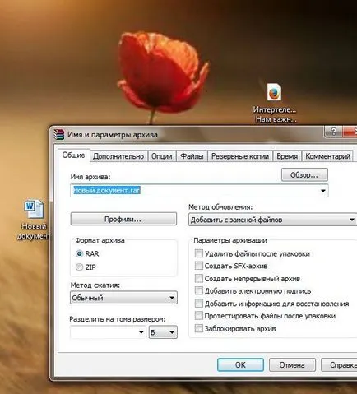Select RAR archive format
Screen dimensions: 357x394
click(80, 253)
